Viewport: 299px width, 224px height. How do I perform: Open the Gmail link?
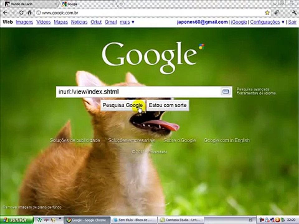tap(111, 22)
